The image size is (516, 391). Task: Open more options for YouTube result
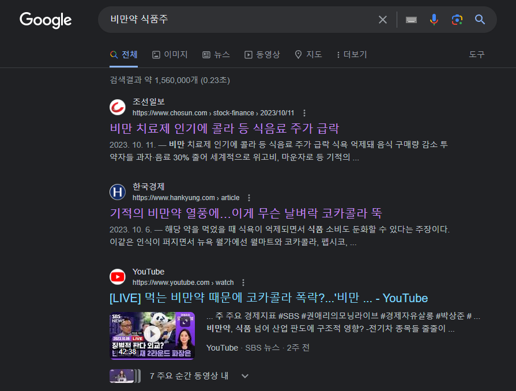coord(243,283)
